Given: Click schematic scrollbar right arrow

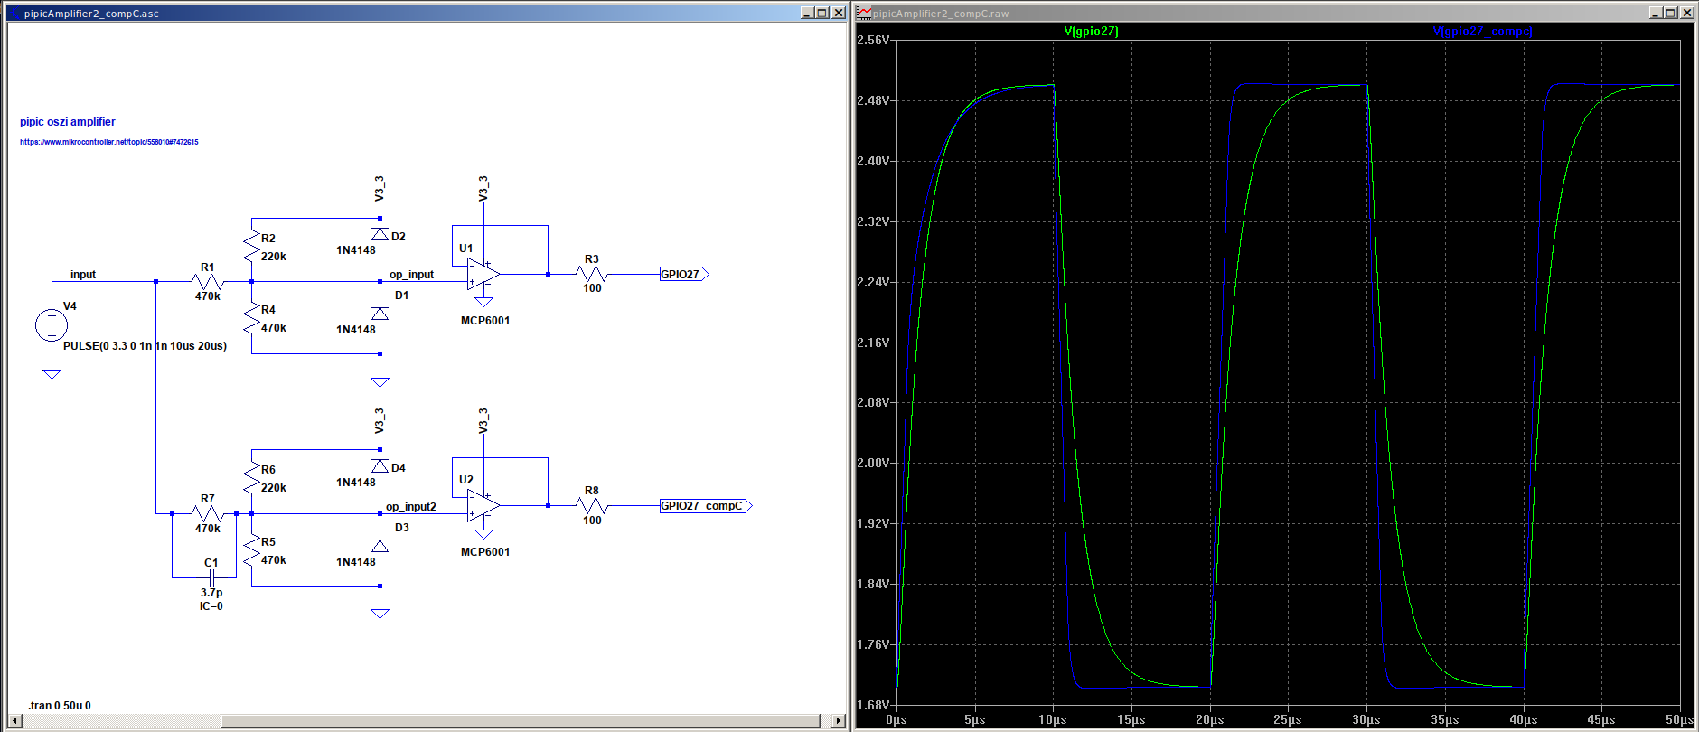Looking at the screenshot, I should (840, 721).
